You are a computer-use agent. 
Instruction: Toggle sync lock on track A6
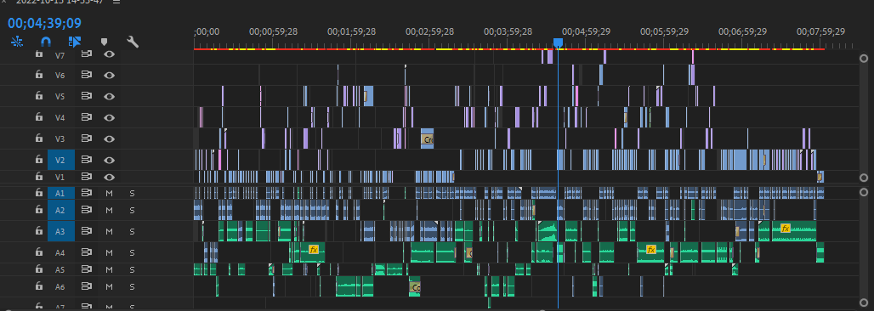click(x=87, y=286)
